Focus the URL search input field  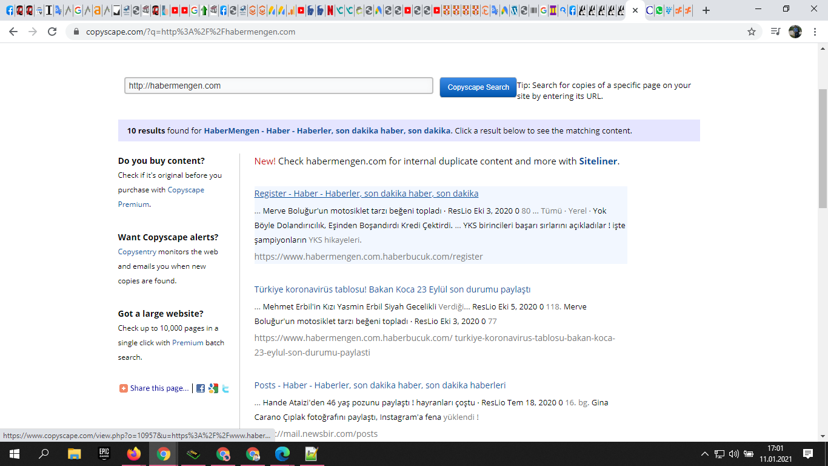click(279, 86)
